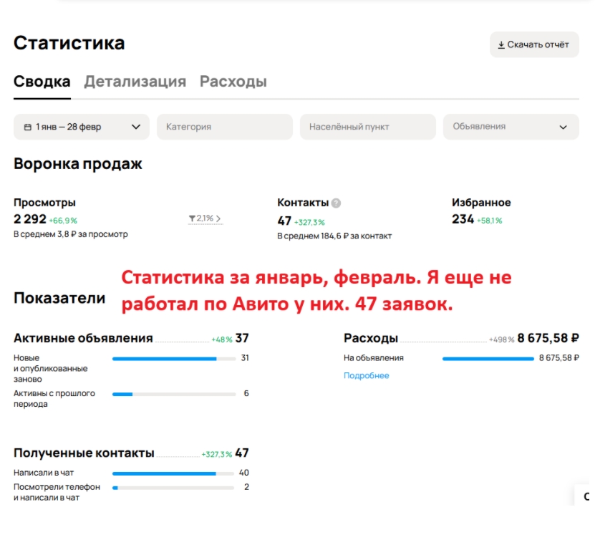Click the funnel conversion icon 2,1%
Viewport: 595px width, 535px height.
[x=192, y=218]
